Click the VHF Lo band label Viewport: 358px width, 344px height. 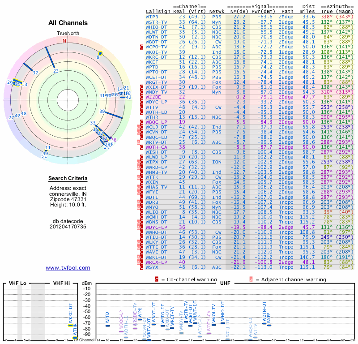coord(17,283)
